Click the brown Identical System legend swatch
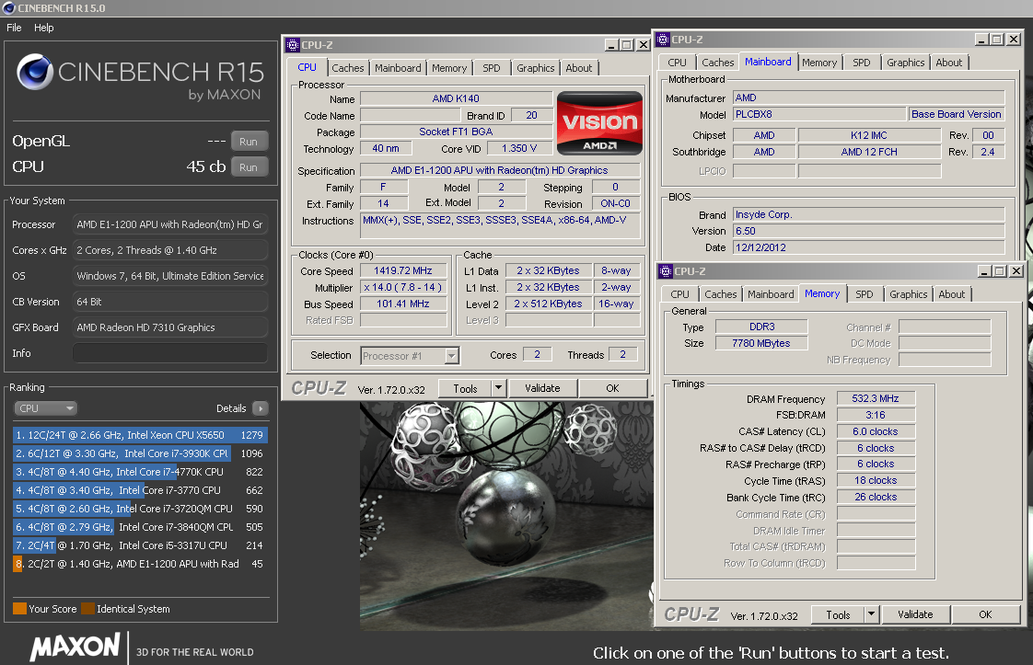This screenshot has height=665, width=1033. coord(87,608)
